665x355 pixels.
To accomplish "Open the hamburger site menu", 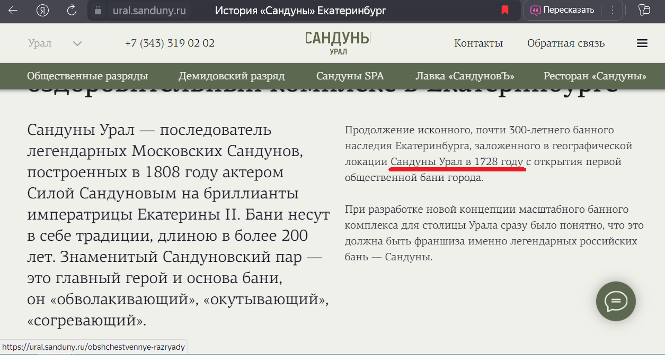I will (642, 43).
